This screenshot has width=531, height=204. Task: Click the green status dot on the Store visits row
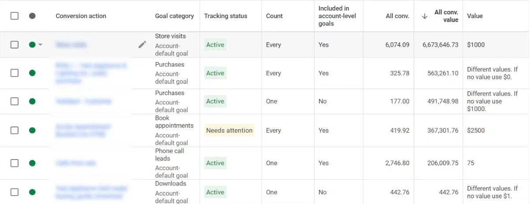(x=32, y=45)
